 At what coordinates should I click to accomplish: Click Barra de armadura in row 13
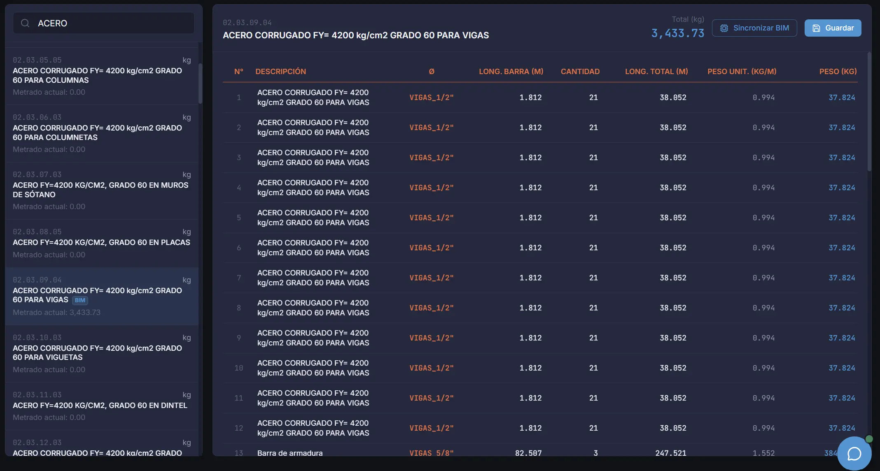[290, 452]
